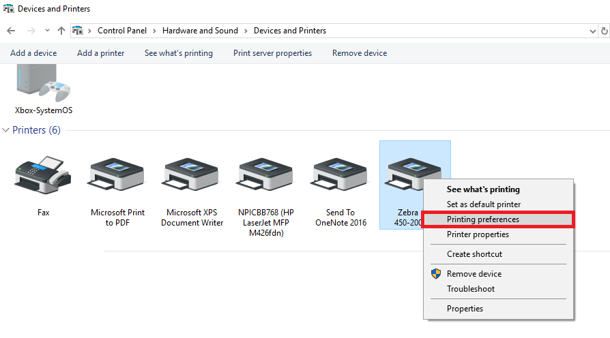
Task: Open Print server properties in toolbar
Action: tap(272, 53)
